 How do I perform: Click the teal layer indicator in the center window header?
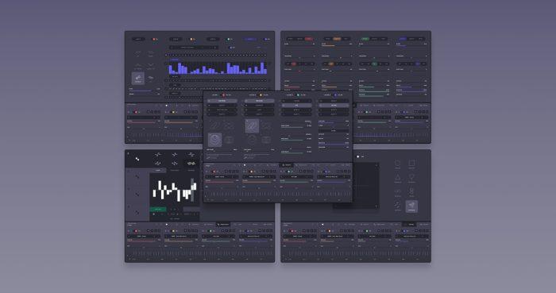[x=298, y=95]
